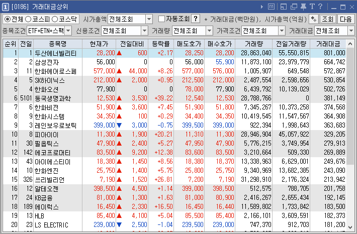Viewport: 357px width, 234px height.
Task: Select the SK하이닉스 stock name
Action: point(50,80)
